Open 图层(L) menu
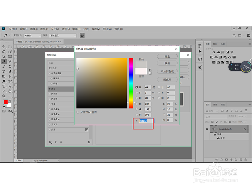This screenshot has height=189, width=252. (44, 29)
